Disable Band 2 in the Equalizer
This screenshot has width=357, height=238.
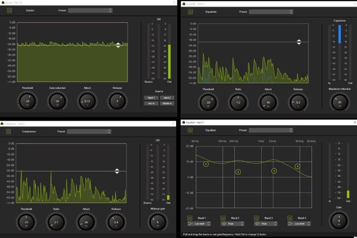click(223, 218)
